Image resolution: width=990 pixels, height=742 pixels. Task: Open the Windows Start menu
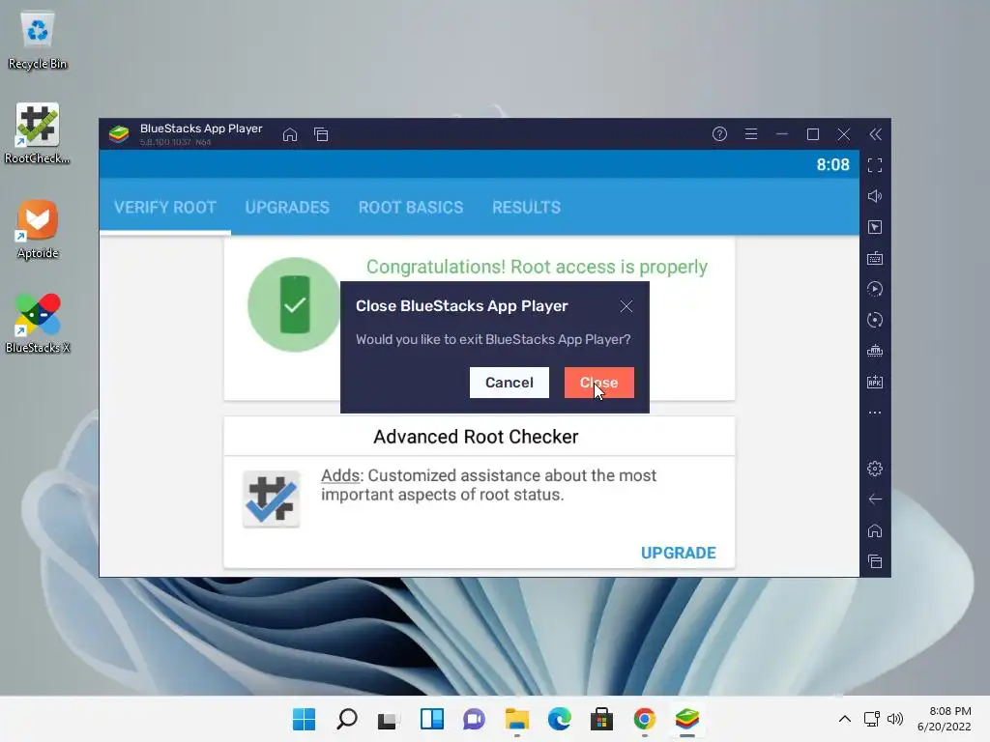click(304, 719)
